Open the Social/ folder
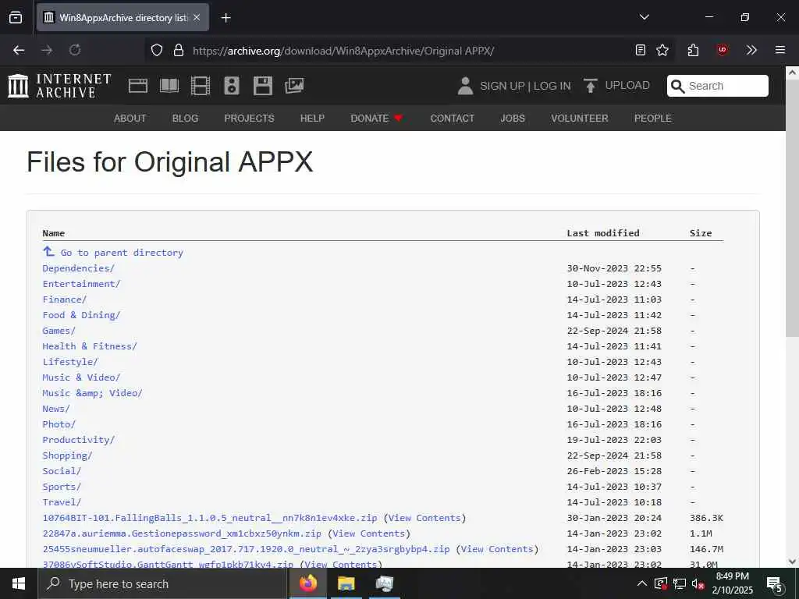 coord(62,471)
